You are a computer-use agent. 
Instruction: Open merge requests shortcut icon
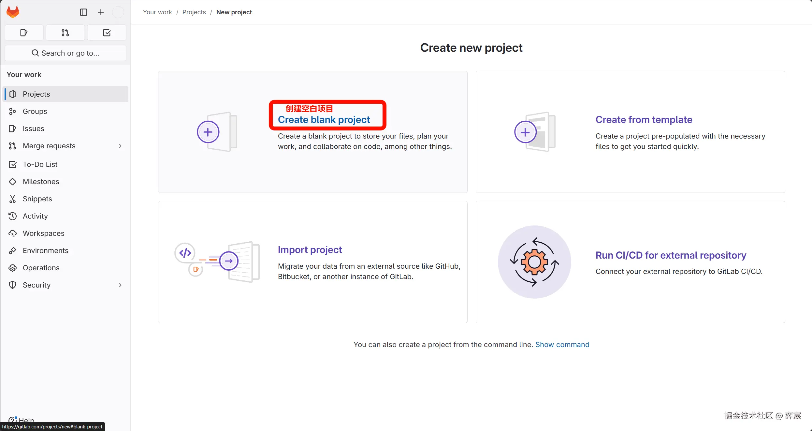65,33
